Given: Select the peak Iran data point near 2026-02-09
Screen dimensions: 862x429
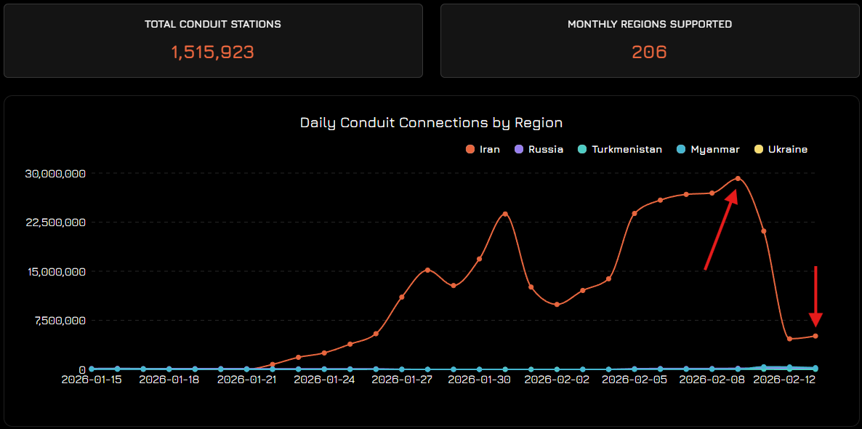Looking at the screenshot, I should coord(738,178).
